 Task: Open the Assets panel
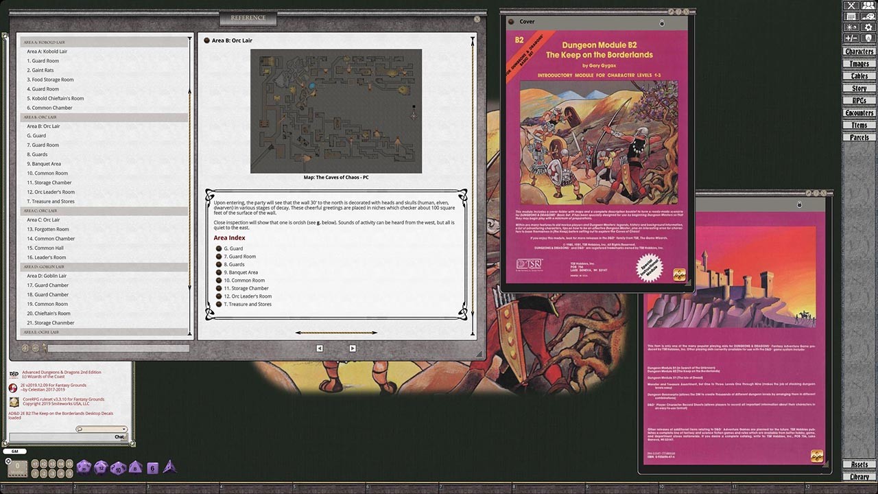coord(859,464)
